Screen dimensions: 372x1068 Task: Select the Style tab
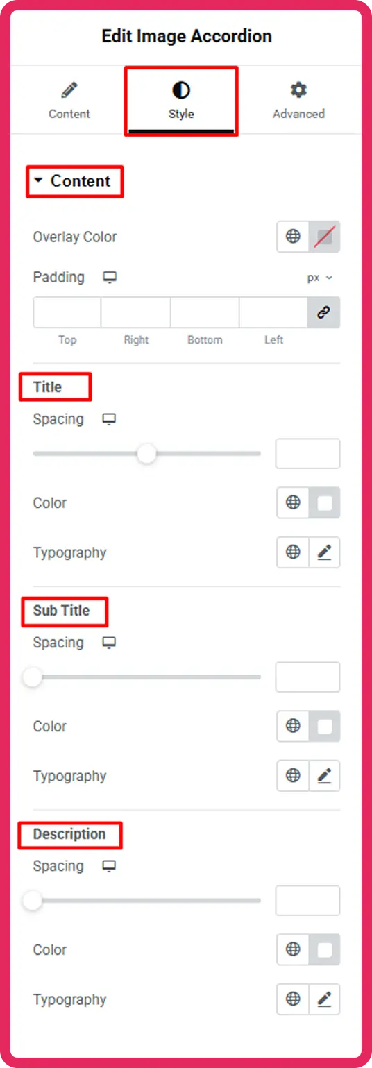pos(181,100)
